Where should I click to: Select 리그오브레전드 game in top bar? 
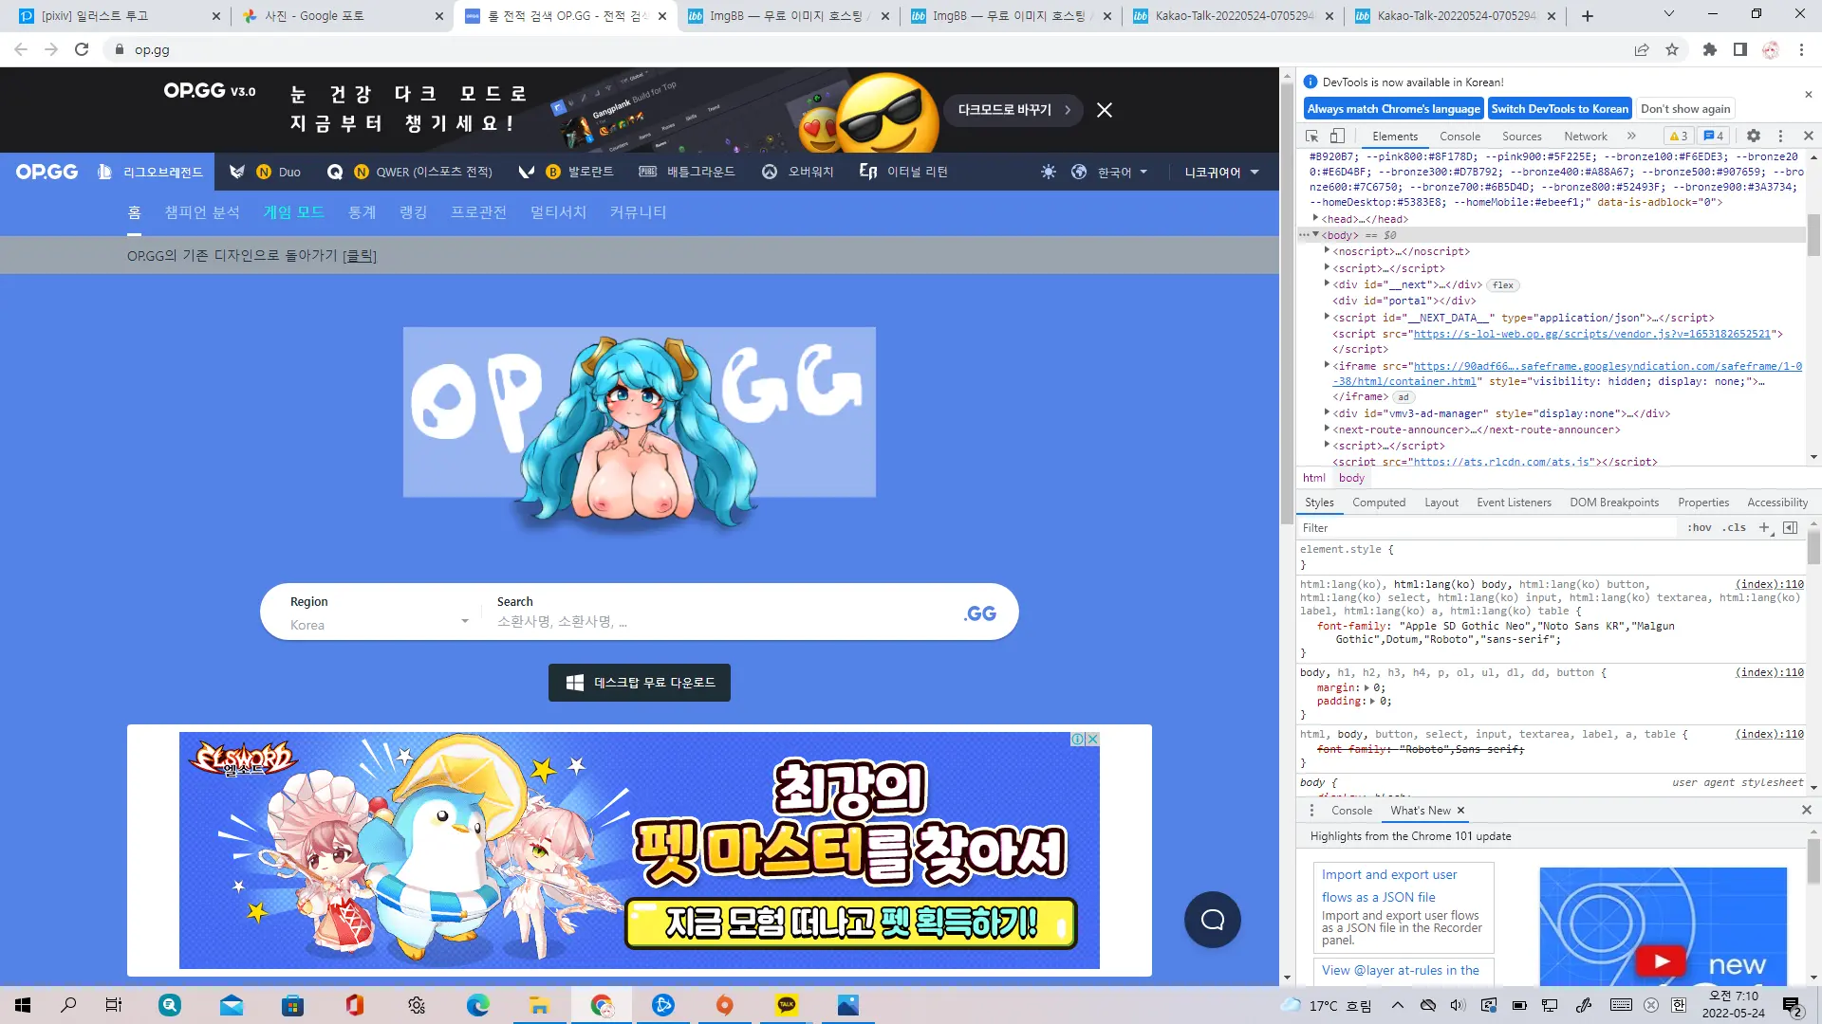coord(150,172)
